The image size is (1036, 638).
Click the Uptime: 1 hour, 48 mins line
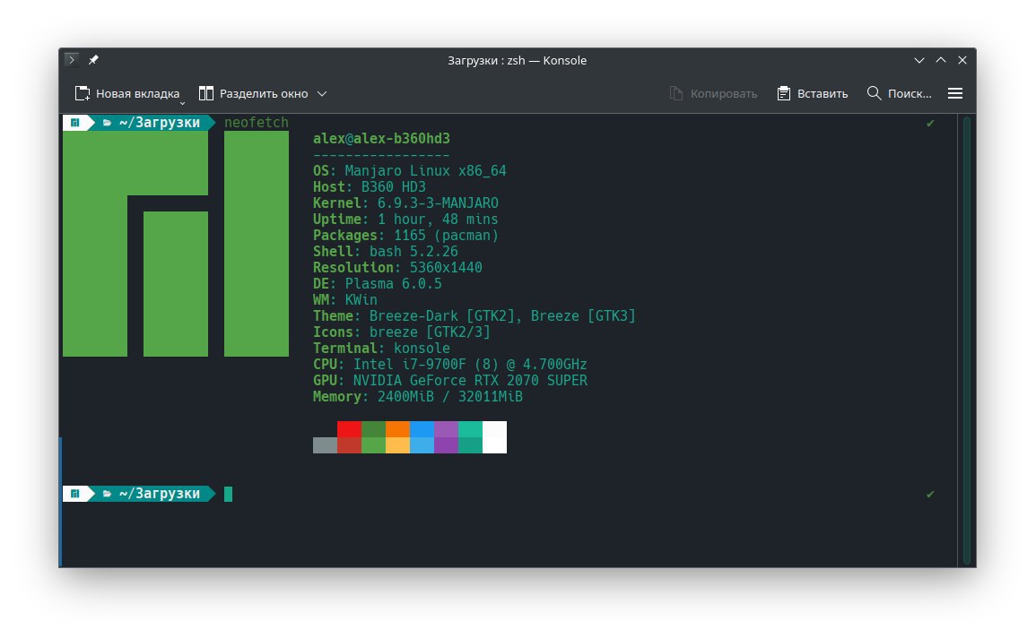pos(405,219)
